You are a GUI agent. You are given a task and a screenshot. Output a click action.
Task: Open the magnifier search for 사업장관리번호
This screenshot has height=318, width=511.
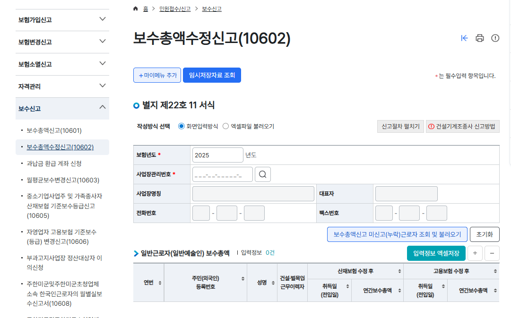(x=263, y=174)
